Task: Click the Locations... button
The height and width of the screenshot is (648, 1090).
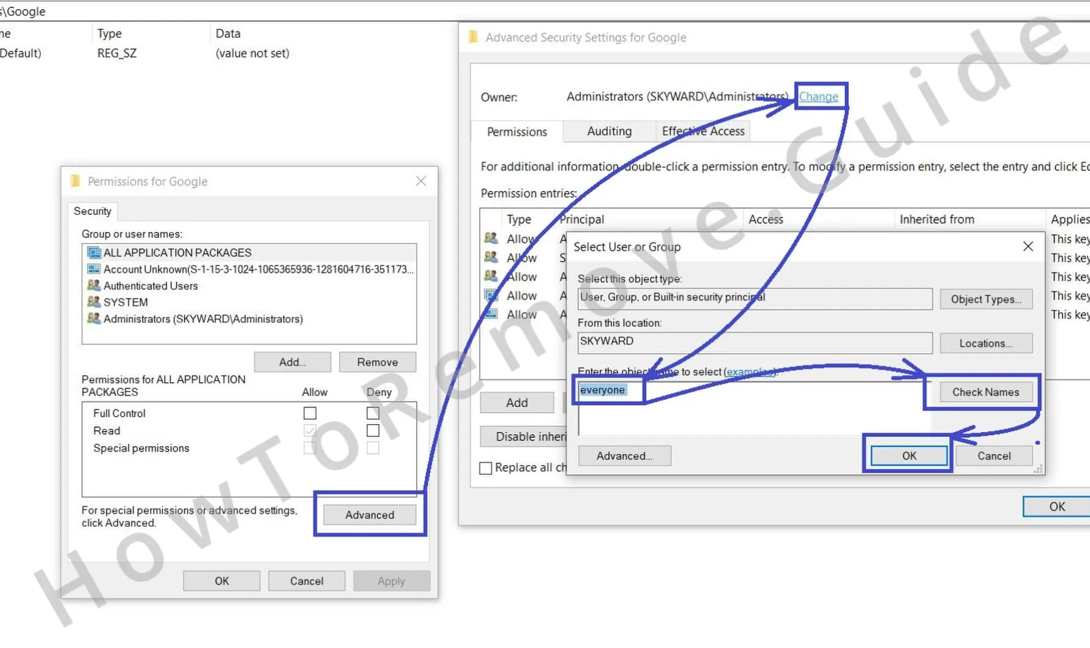Action: pyautogui.click(x=986, y=343)
